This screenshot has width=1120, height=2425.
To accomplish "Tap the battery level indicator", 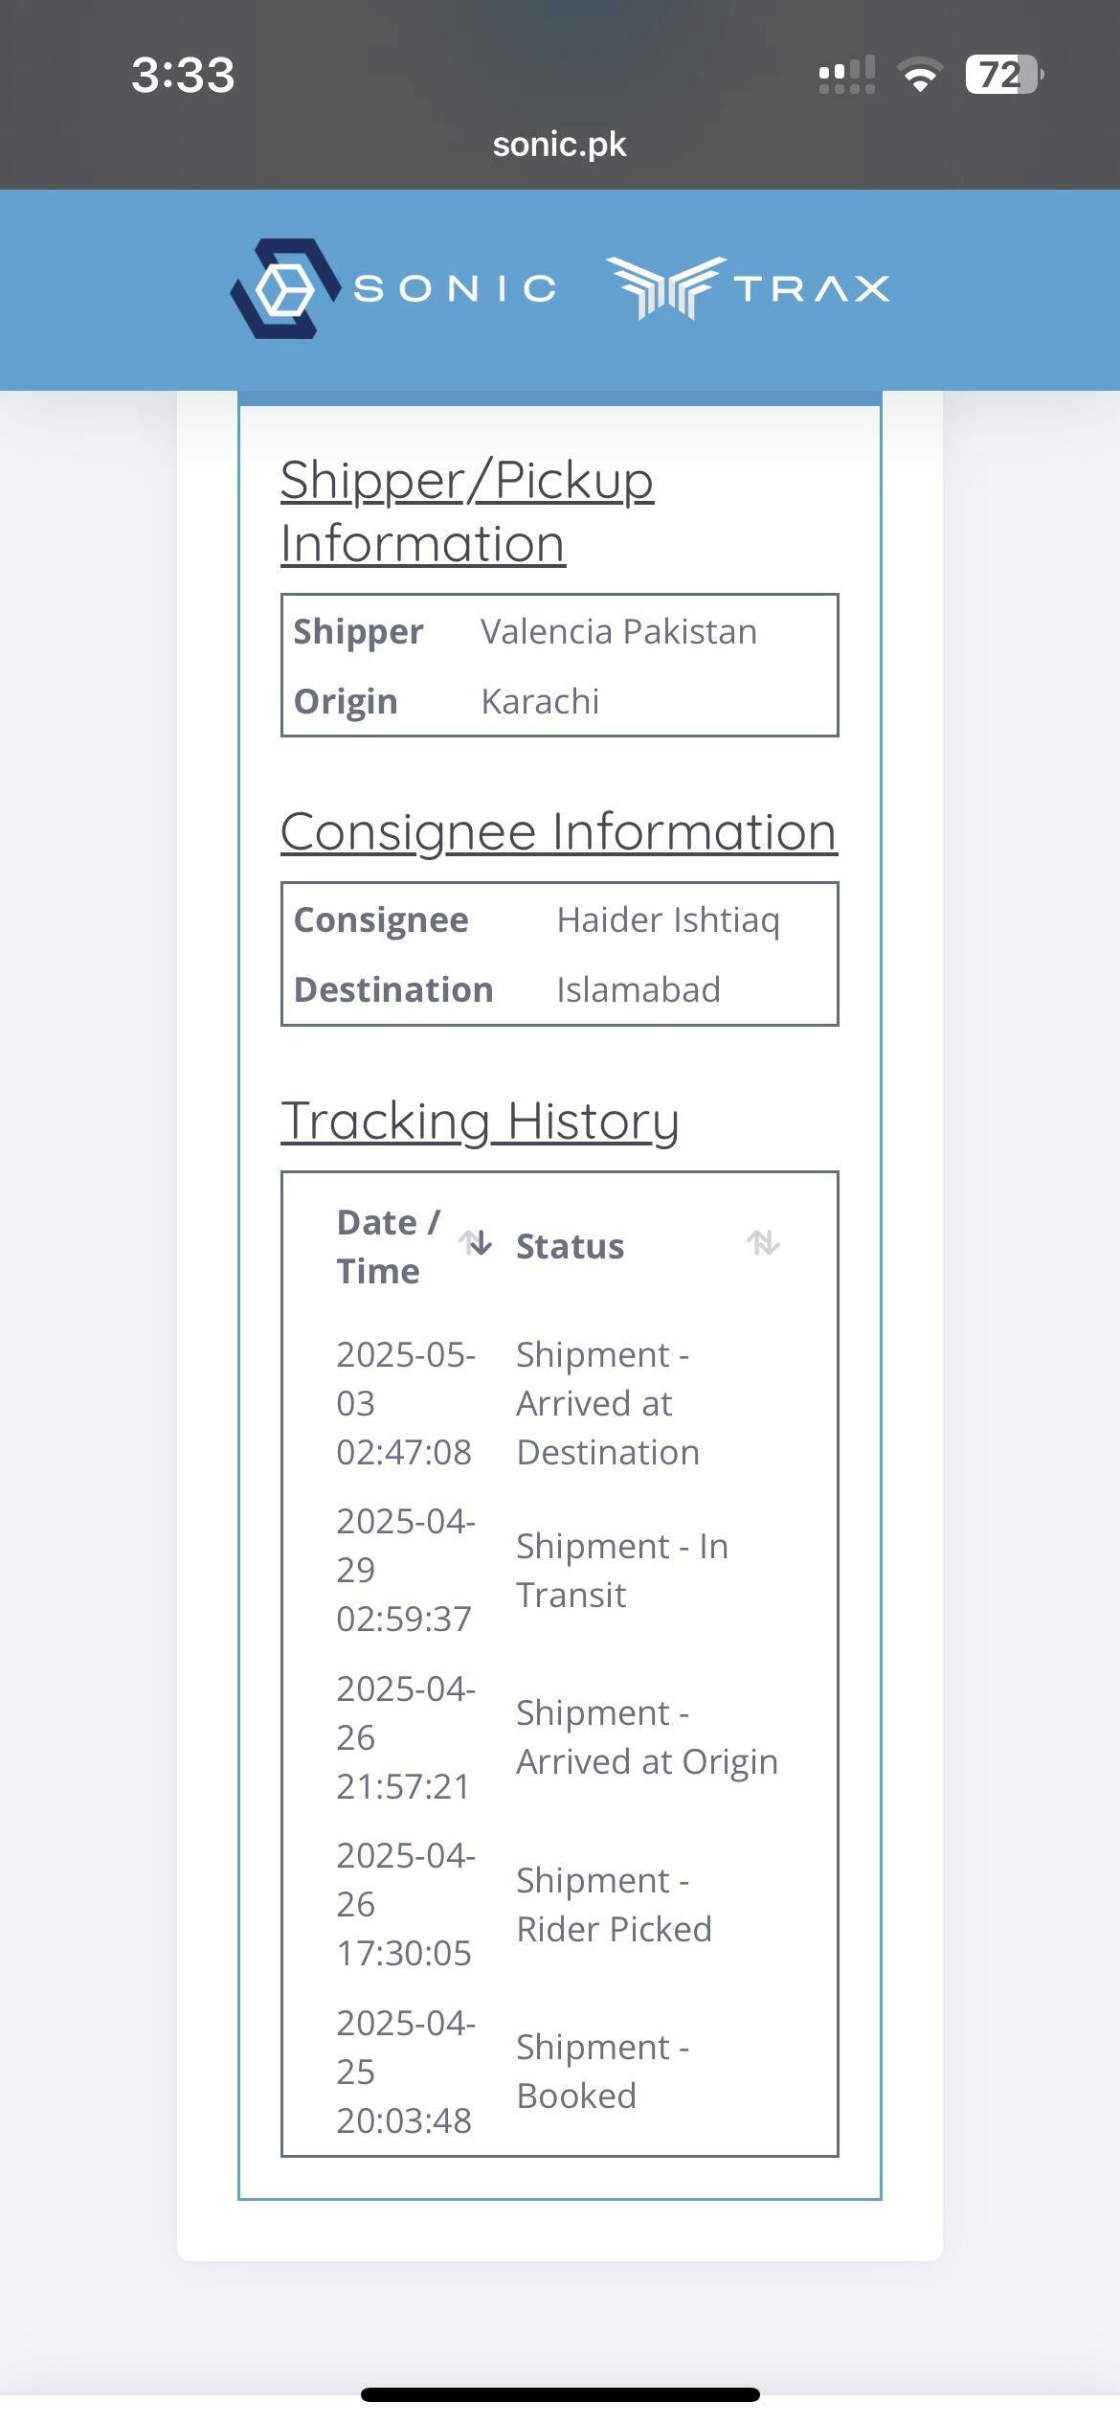I will pos(1003,75).
